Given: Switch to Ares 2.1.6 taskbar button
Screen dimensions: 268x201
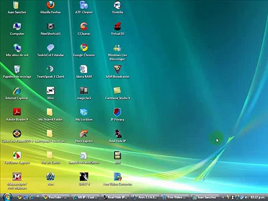Looking at the screenshot, I should click(145, 197).
